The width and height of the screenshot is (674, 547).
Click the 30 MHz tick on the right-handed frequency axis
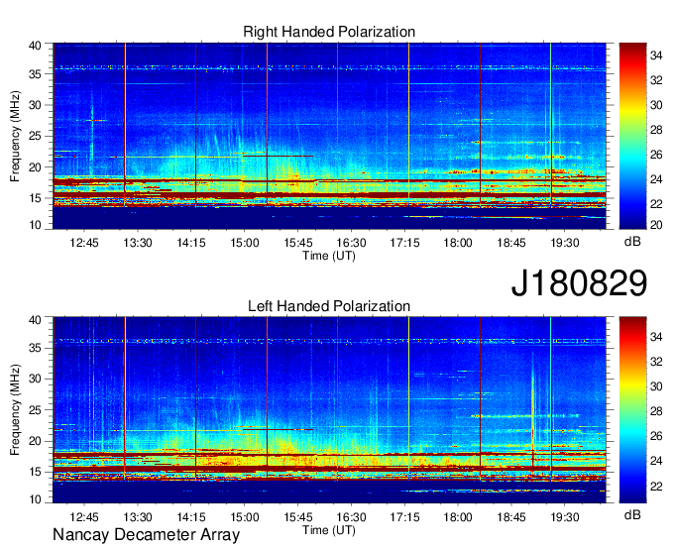tap(36, 105)
